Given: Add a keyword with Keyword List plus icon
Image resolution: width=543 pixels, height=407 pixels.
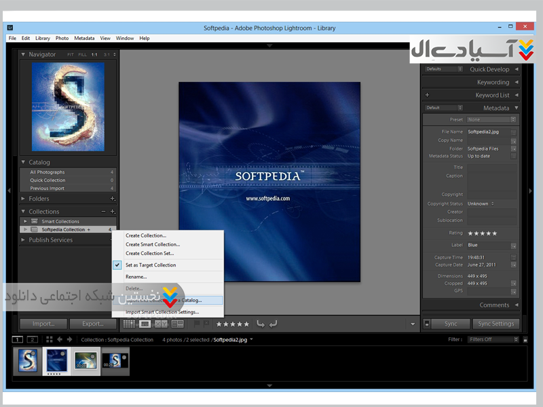Looking at the screenshot, I should pyautogui.click(x=427, y=95).
